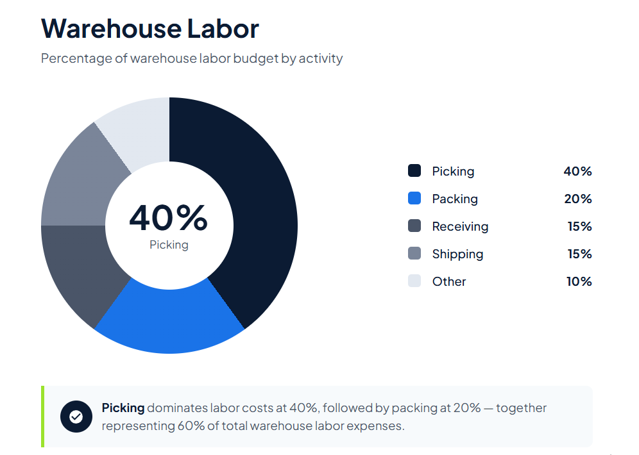Screen dimensions: 639x455
Task: Select the dark navy Picking legend swatch
Action: tap(414, 171)
